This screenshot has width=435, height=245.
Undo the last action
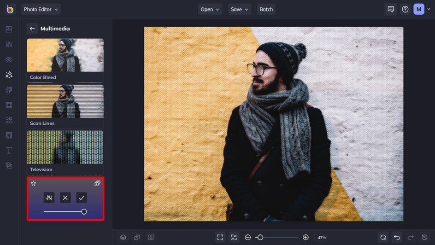click(x=397, y=237)
